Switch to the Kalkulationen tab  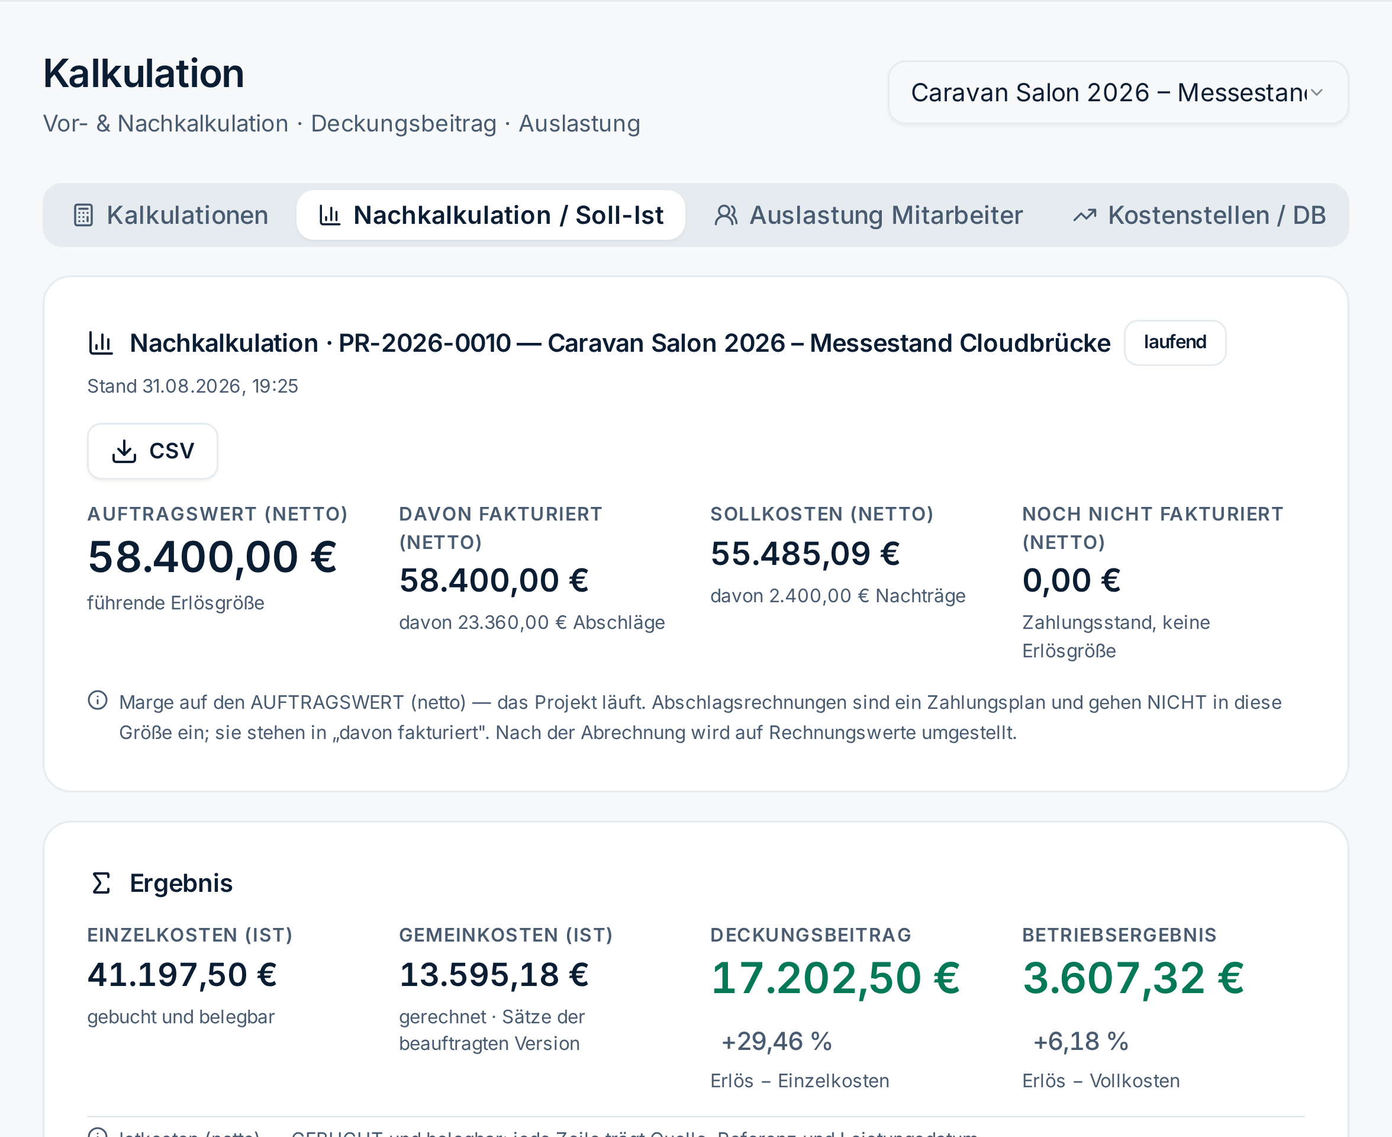coord(171,215)
